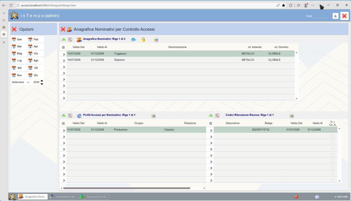Viewport: 351px width, 201px height.
Task: Click the browser refresh button
Action: coord(11,5)
